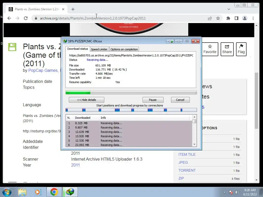Minimize the IDM download dialog
The height and width of the screenshot is (197, 263).
point(179,41)
